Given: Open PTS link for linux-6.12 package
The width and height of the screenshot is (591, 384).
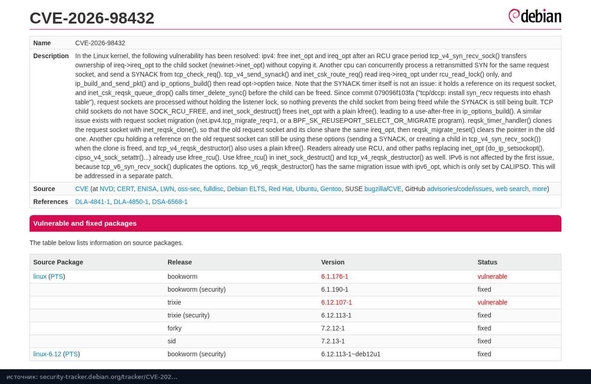Looking at the screenshot, I should click(x=72, y=354).
